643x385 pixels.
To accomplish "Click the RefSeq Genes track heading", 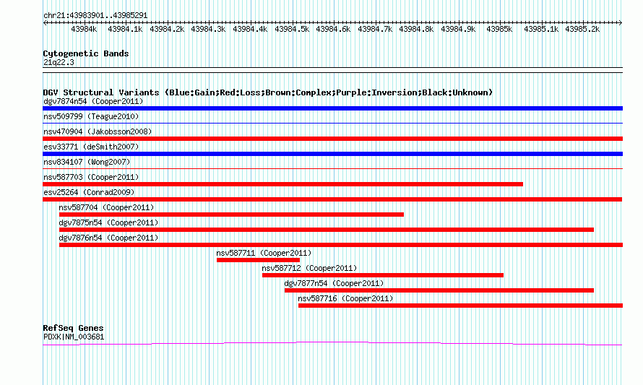I will click(x=73, y=328).
